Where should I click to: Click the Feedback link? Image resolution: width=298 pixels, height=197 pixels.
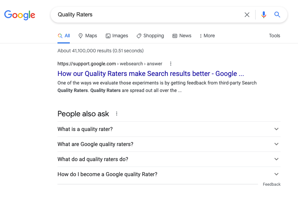[x=272, y=184]
